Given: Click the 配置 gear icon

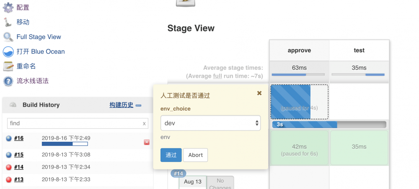Looking at the screenshot, I should (x=8, y=8).
